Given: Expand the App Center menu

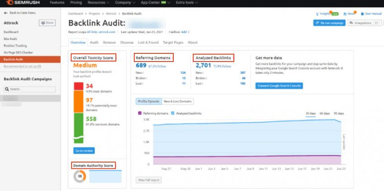Looking at the screenshot, I should [x=156, y=3].
